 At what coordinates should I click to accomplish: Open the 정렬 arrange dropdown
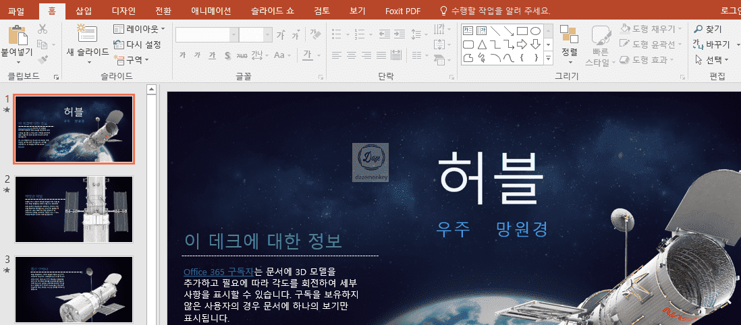[570, 45]
